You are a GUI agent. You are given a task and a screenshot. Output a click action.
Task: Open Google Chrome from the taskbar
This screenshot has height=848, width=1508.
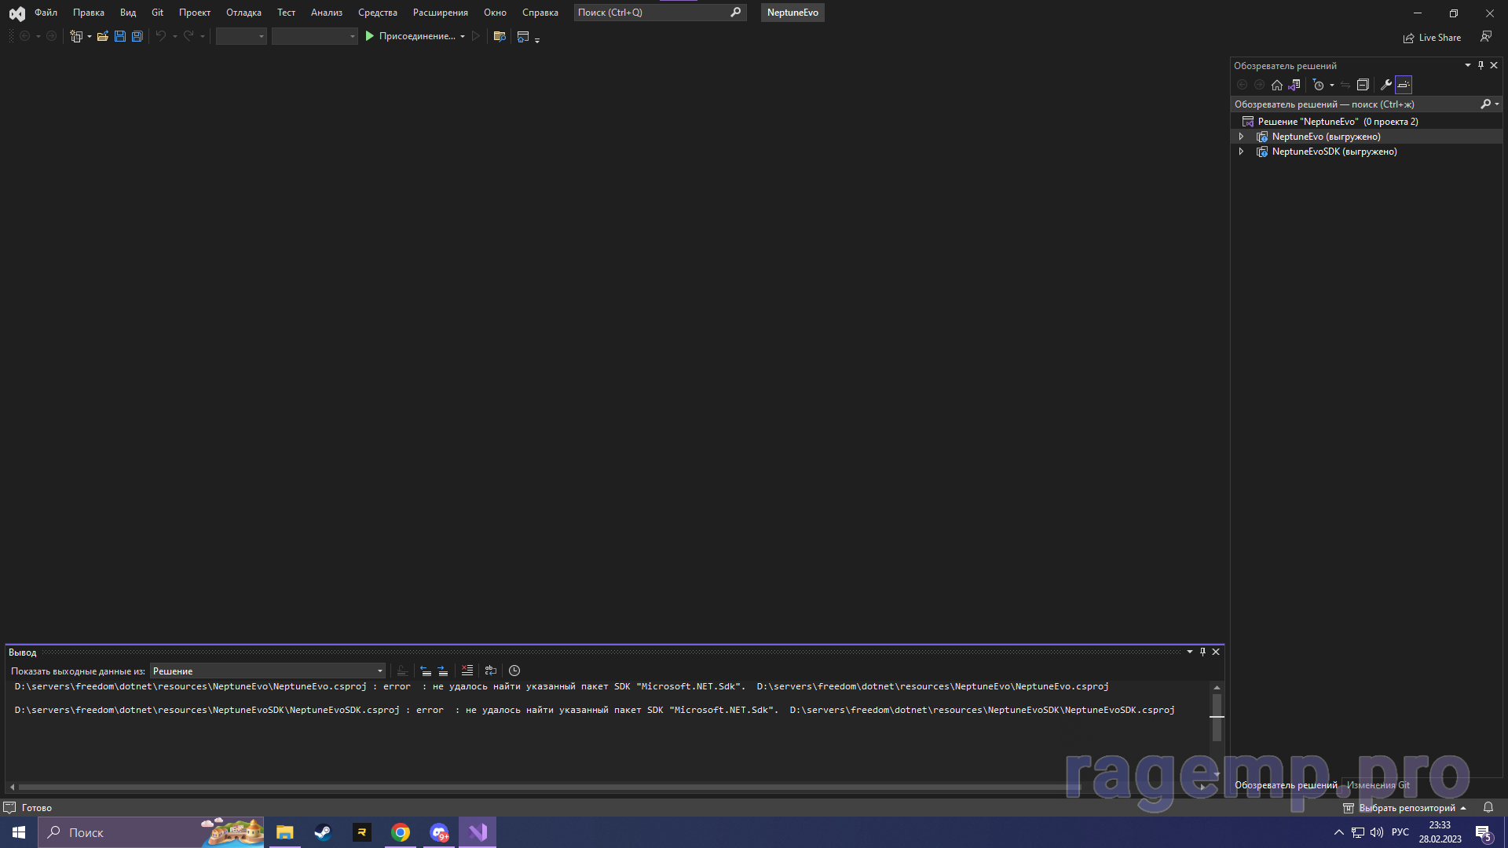(x=401, y=832)
